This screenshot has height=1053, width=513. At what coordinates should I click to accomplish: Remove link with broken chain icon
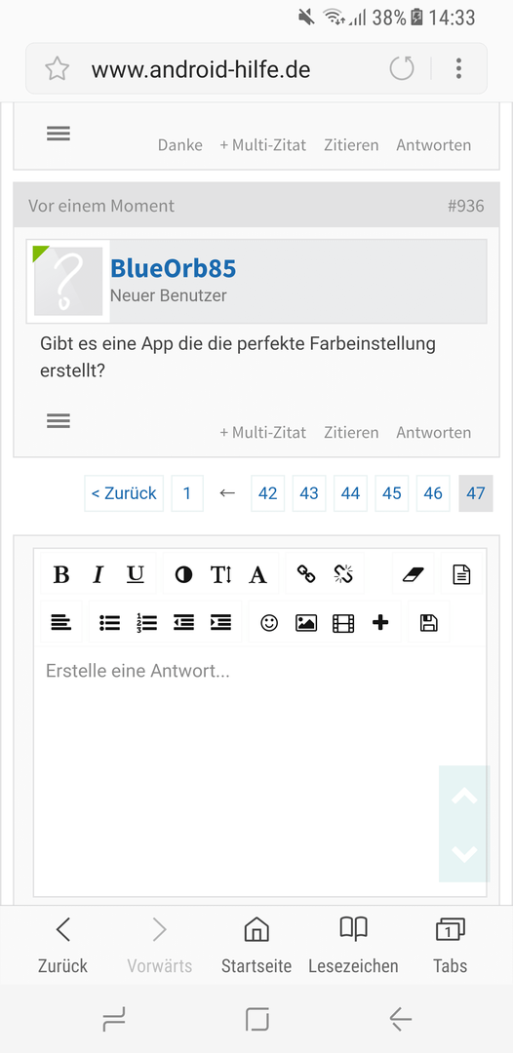343,574
